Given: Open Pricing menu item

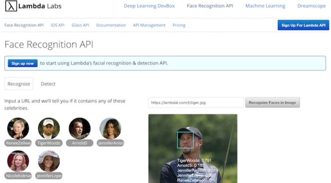Looking at the screenshot, I should (x=179, y=25).
